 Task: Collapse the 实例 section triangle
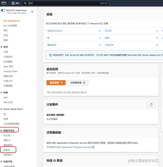[x=1, y=47]
